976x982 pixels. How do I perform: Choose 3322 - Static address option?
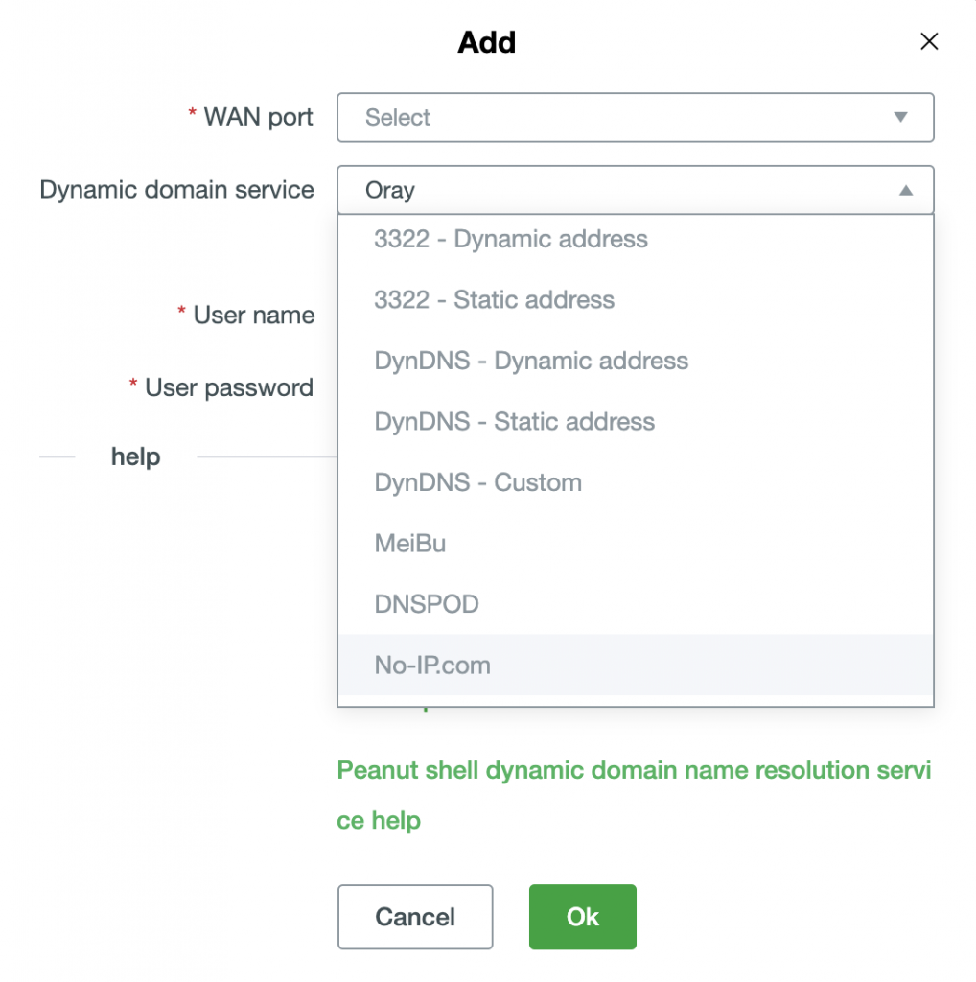point(635,299)
